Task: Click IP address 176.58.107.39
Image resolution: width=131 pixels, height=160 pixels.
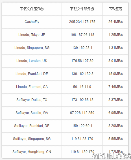Action: (x=82, y=61)
